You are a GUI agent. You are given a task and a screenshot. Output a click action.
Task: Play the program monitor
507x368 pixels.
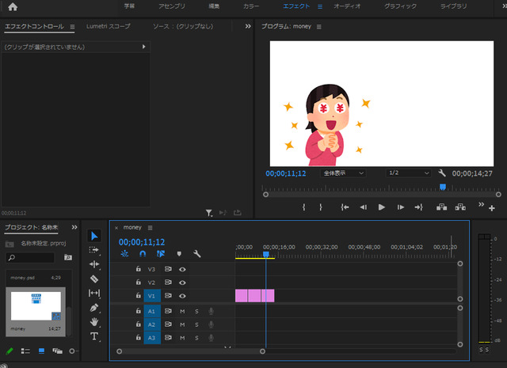pyautogui.click(x=382, y=207)
